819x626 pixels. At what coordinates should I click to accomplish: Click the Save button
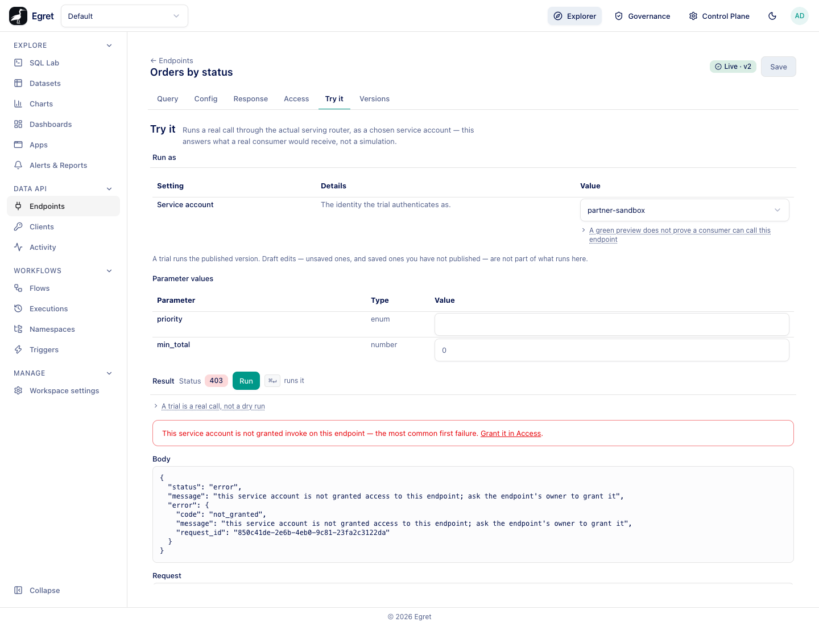pos(779,67)
